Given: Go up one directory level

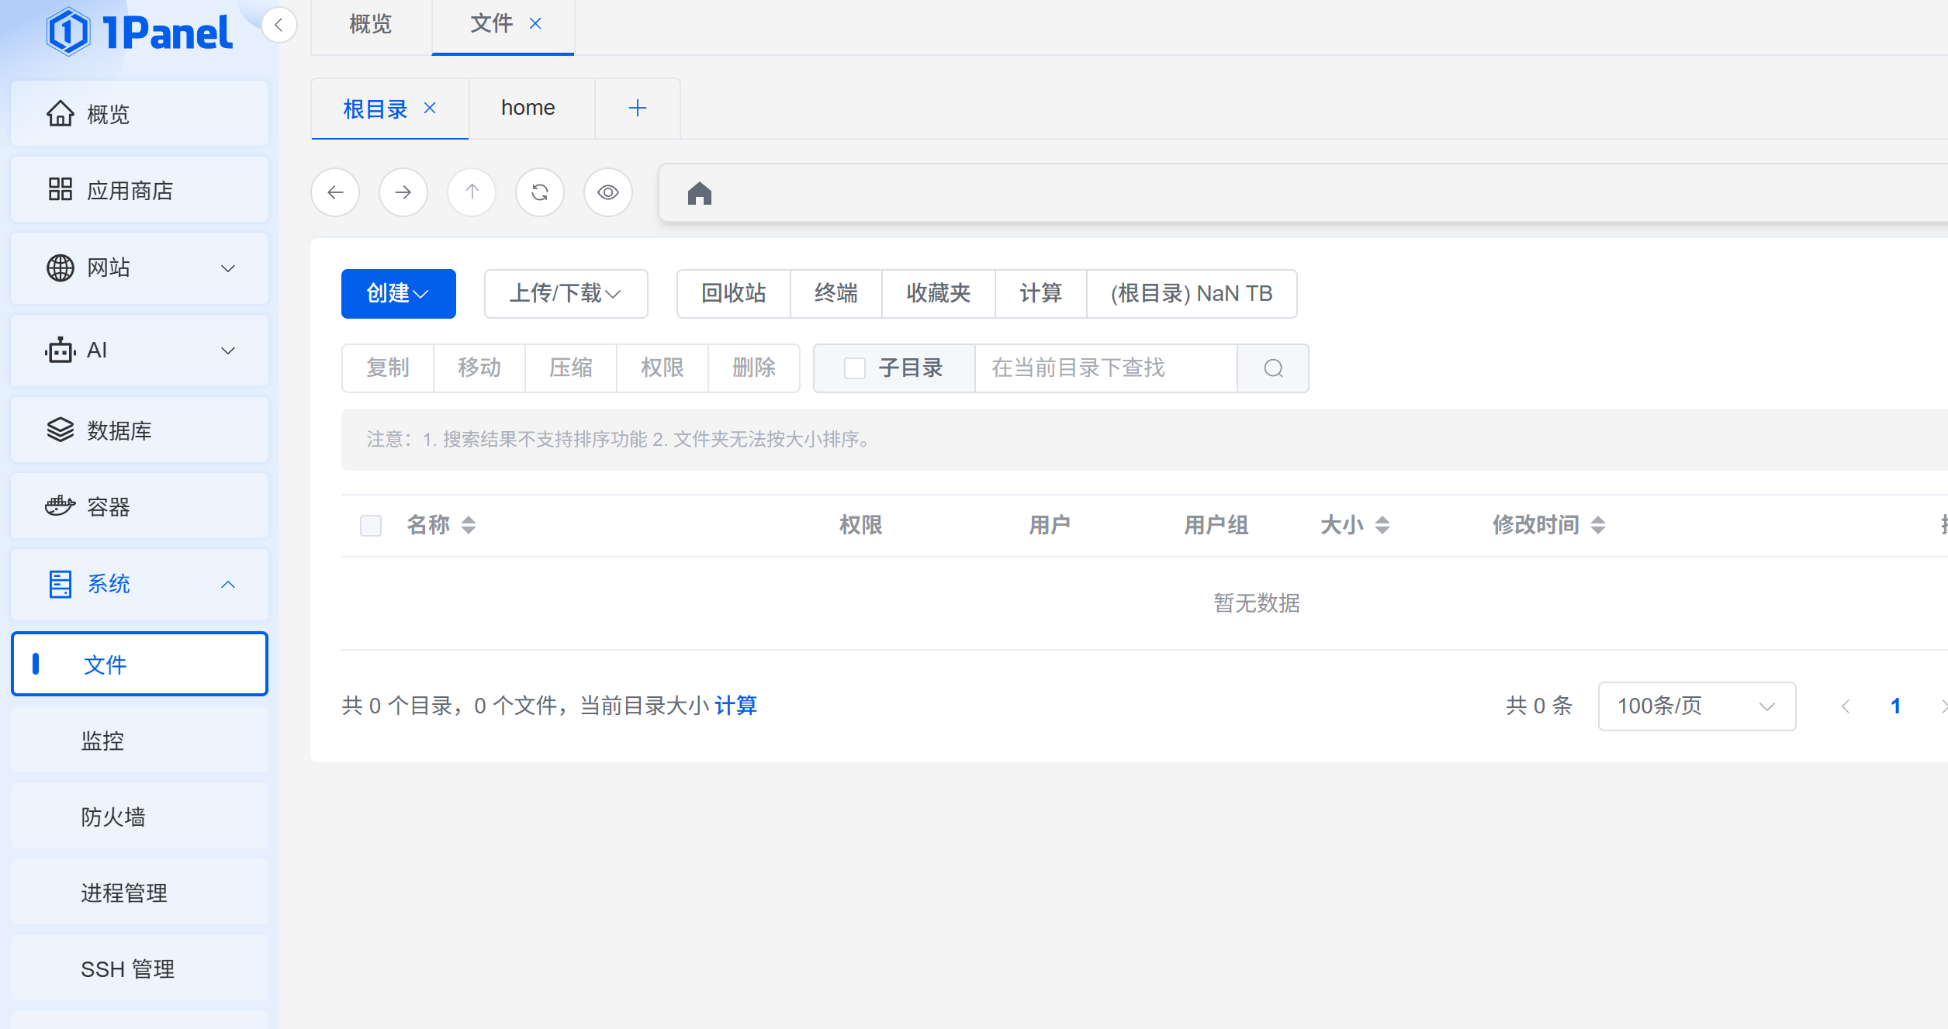Looking at the screenshot, I should click(472, 192).
